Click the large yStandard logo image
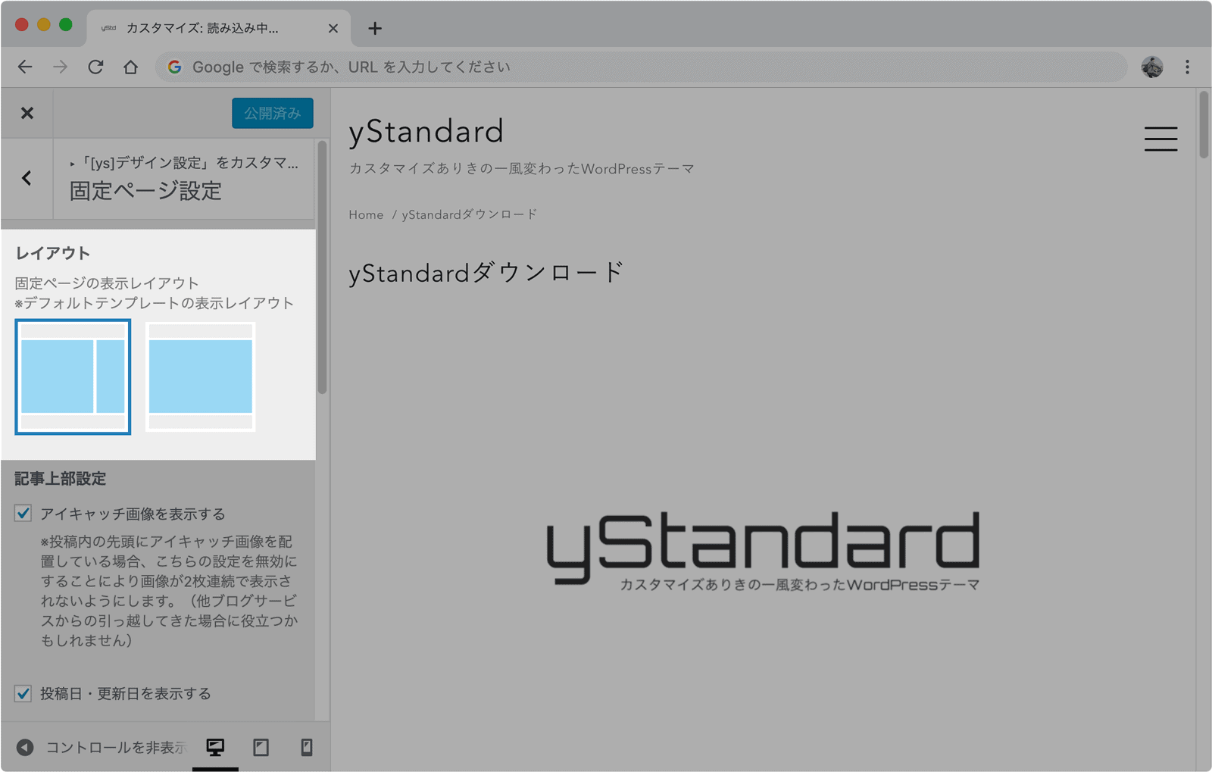1212x772 pixels. coord(763,550)
